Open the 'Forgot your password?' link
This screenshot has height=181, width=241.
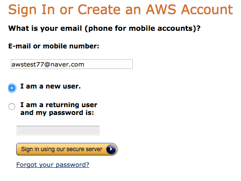(x=53, y=165)
